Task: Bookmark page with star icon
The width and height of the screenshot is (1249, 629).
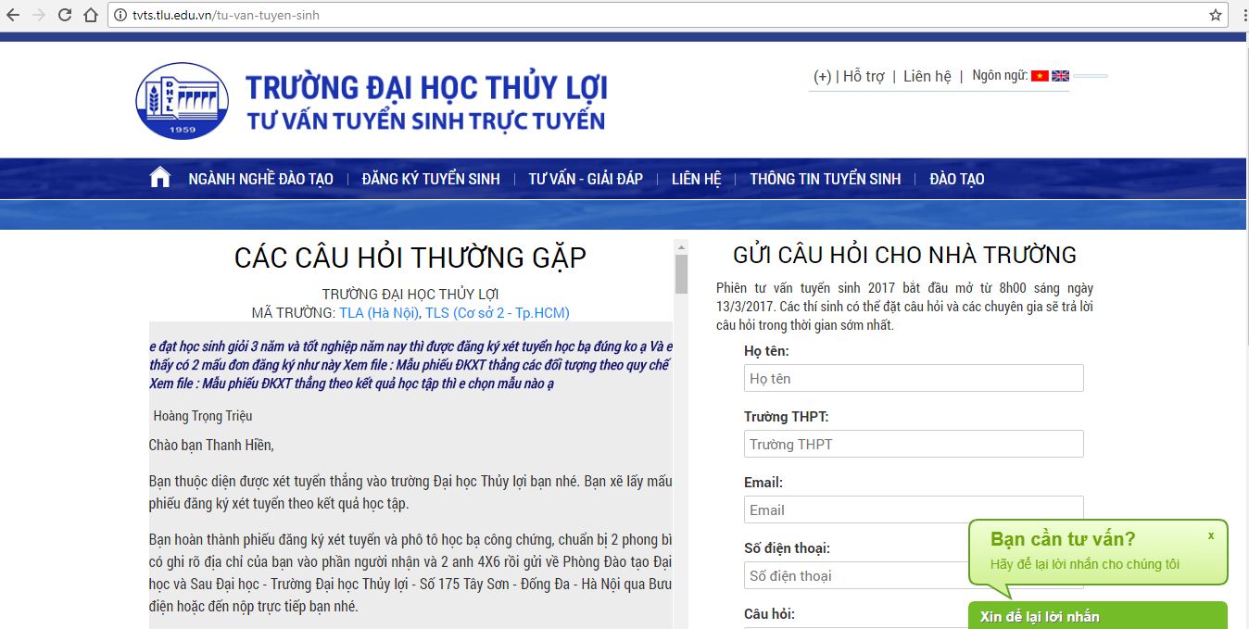Action: (x=1216, y=15)
